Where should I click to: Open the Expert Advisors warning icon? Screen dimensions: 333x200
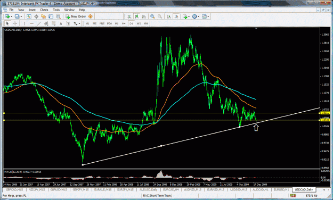(91, 16)
